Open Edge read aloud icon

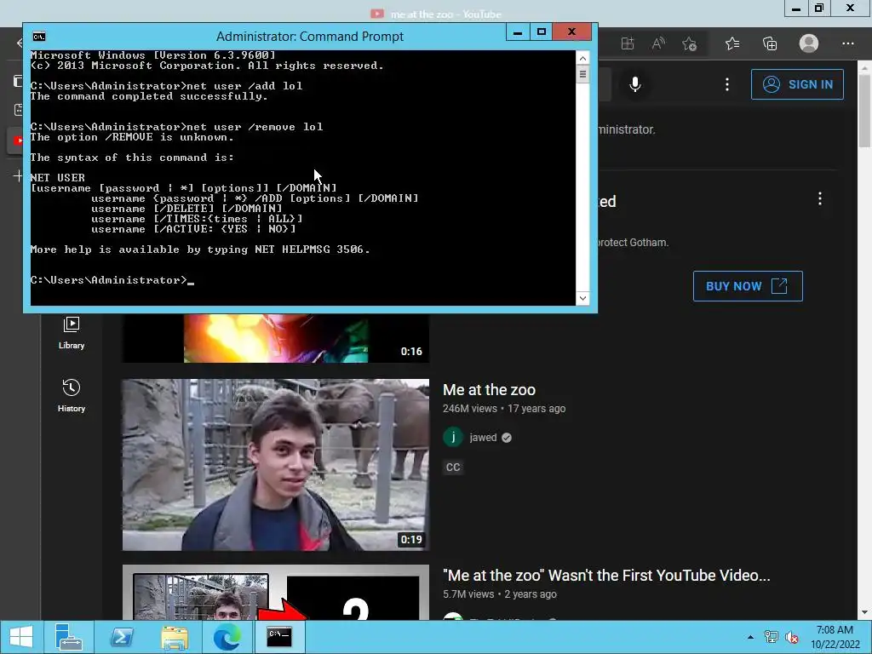pyautogui.click(x=658, y=43)
